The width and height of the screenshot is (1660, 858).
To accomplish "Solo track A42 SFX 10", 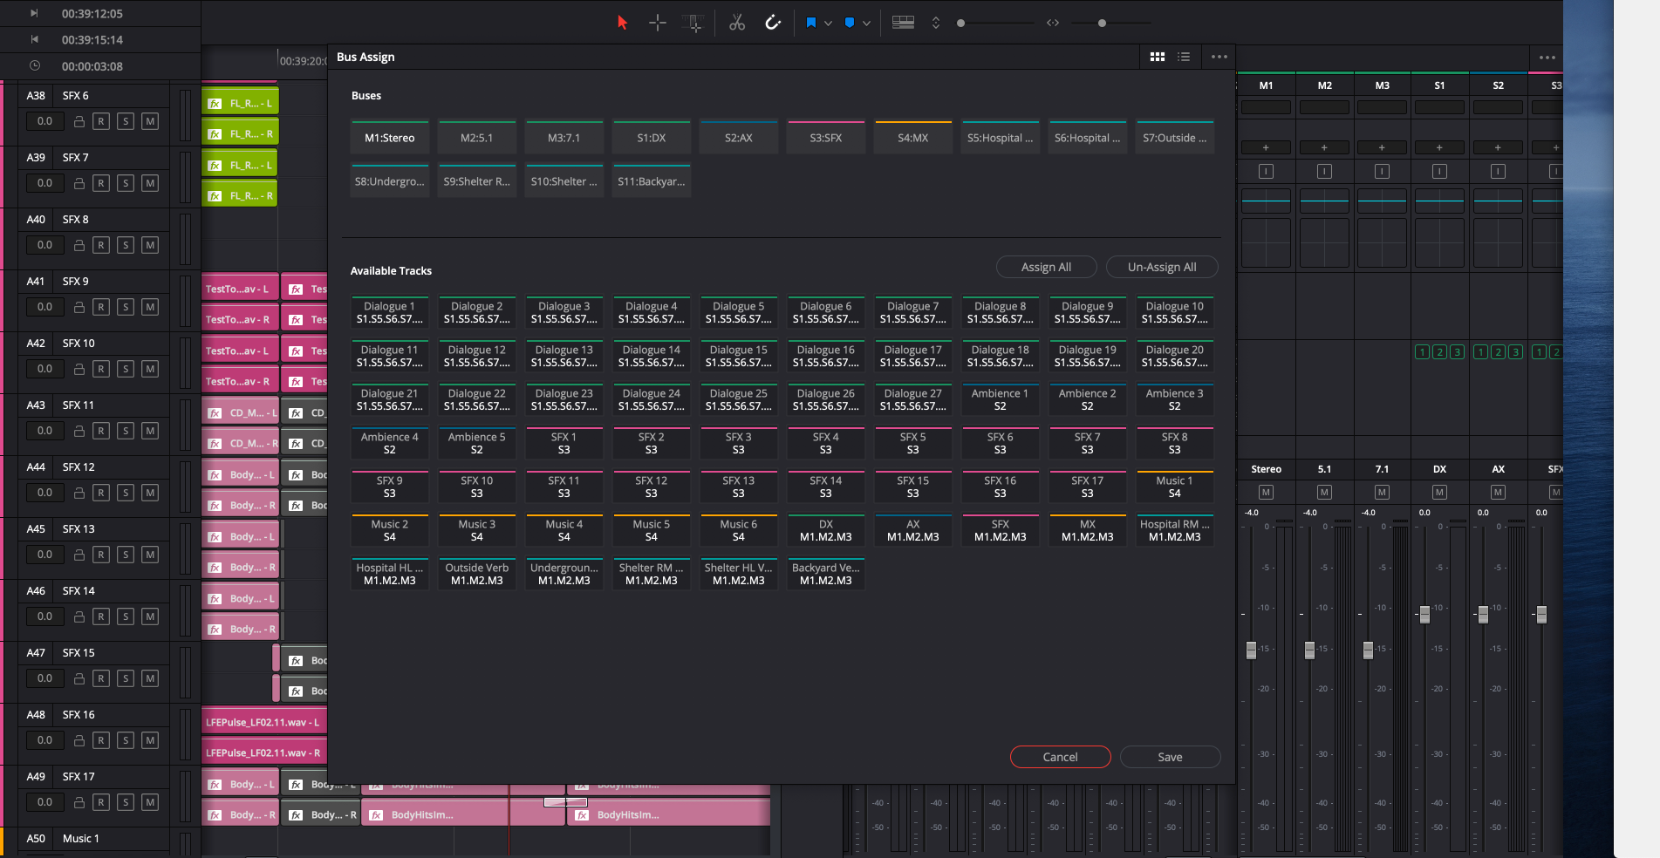I will pos(126,369).
